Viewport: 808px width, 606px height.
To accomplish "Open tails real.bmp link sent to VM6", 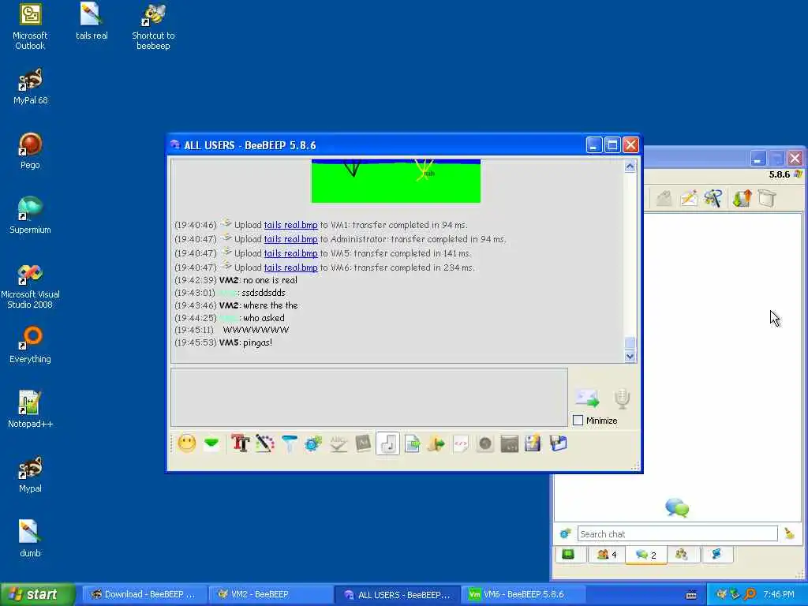I will (x=290, y=267).
